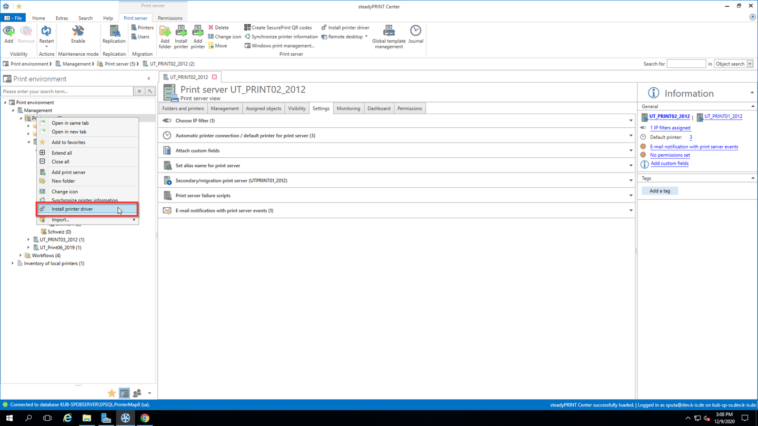
Task: Click Install printer driver in the ribbon
Action: click(345, 27)
